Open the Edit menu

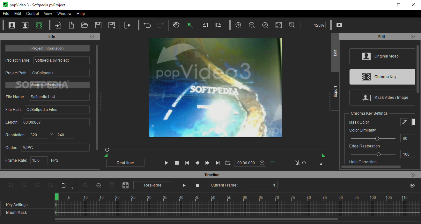coord(18,14)
